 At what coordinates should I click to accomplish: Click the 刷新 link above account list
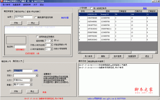pos(145,8)
